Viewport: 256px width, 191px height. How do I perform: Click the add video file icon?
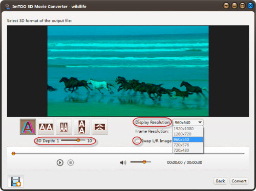tap(16, 181)
